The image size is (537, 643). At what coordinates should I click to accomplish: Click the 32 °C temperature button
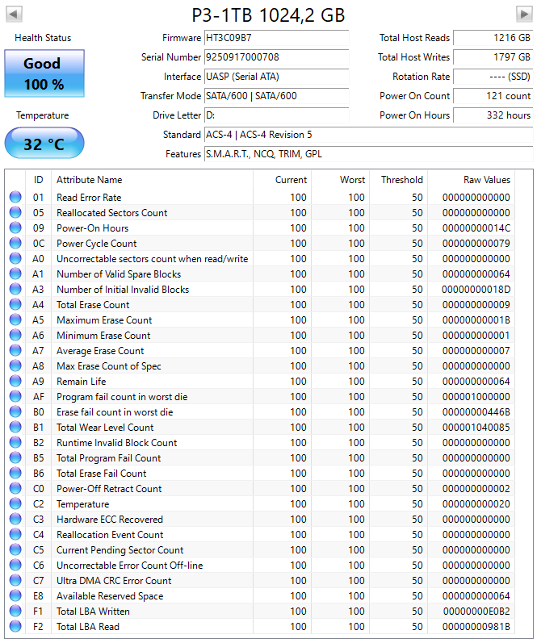(44, 143)
